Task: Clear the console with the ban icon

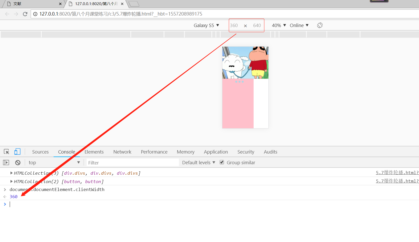Action: (18, 162)
